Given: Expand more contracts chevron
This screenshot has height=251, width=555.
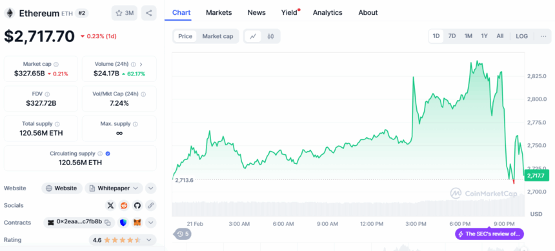Looking at the screenshot, I should (x=151, y=223).
